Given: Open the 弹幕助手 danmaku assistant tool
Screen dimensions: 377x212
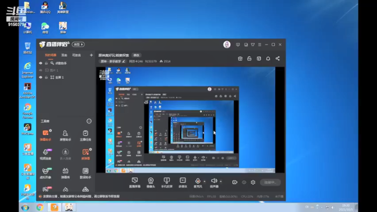Looking at the screenshot, I should pos(45,135).
